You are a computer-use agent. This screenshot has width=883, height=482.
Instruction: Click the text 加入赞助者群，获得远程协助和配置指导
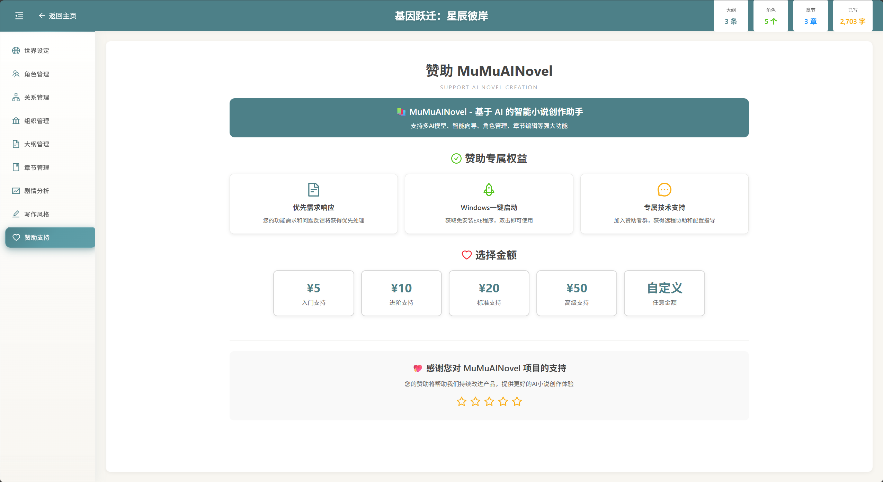click(x=665, y=220)
